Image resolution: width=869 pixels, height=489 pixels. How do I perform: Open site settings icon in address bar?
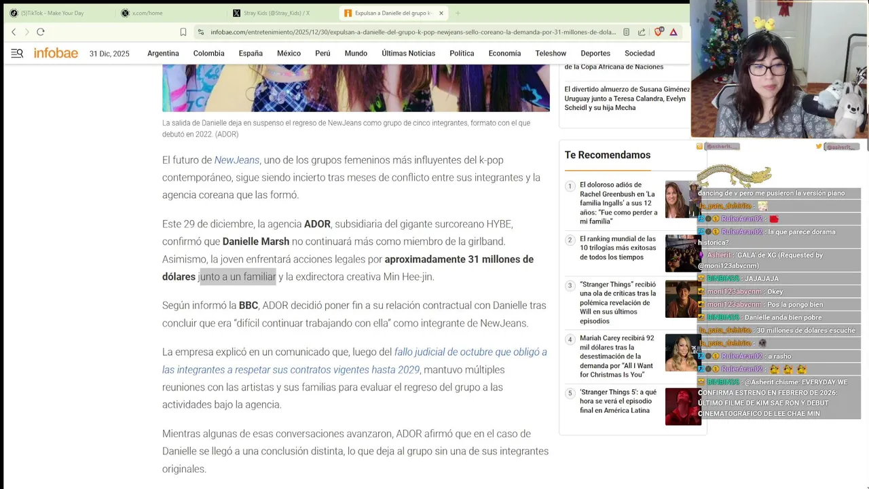pos(200,32)
